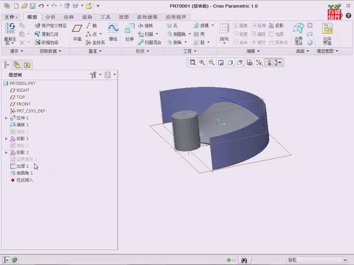The image size is (354, 265).
Task: Switch to the 分析 tab
Action: pyautogui.click(x=50, y=17)
